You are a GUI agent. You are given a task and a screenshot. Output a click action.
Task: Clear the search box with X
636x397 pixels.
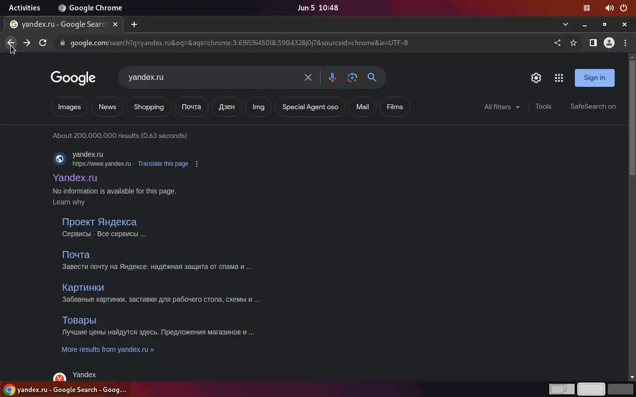click(x=308, y=77)
